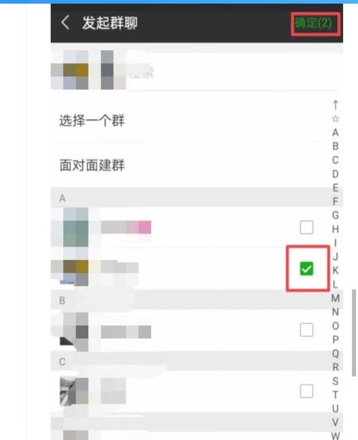Tap the search field beside selected avatars
358x440 pixels.
pos(233,70)
